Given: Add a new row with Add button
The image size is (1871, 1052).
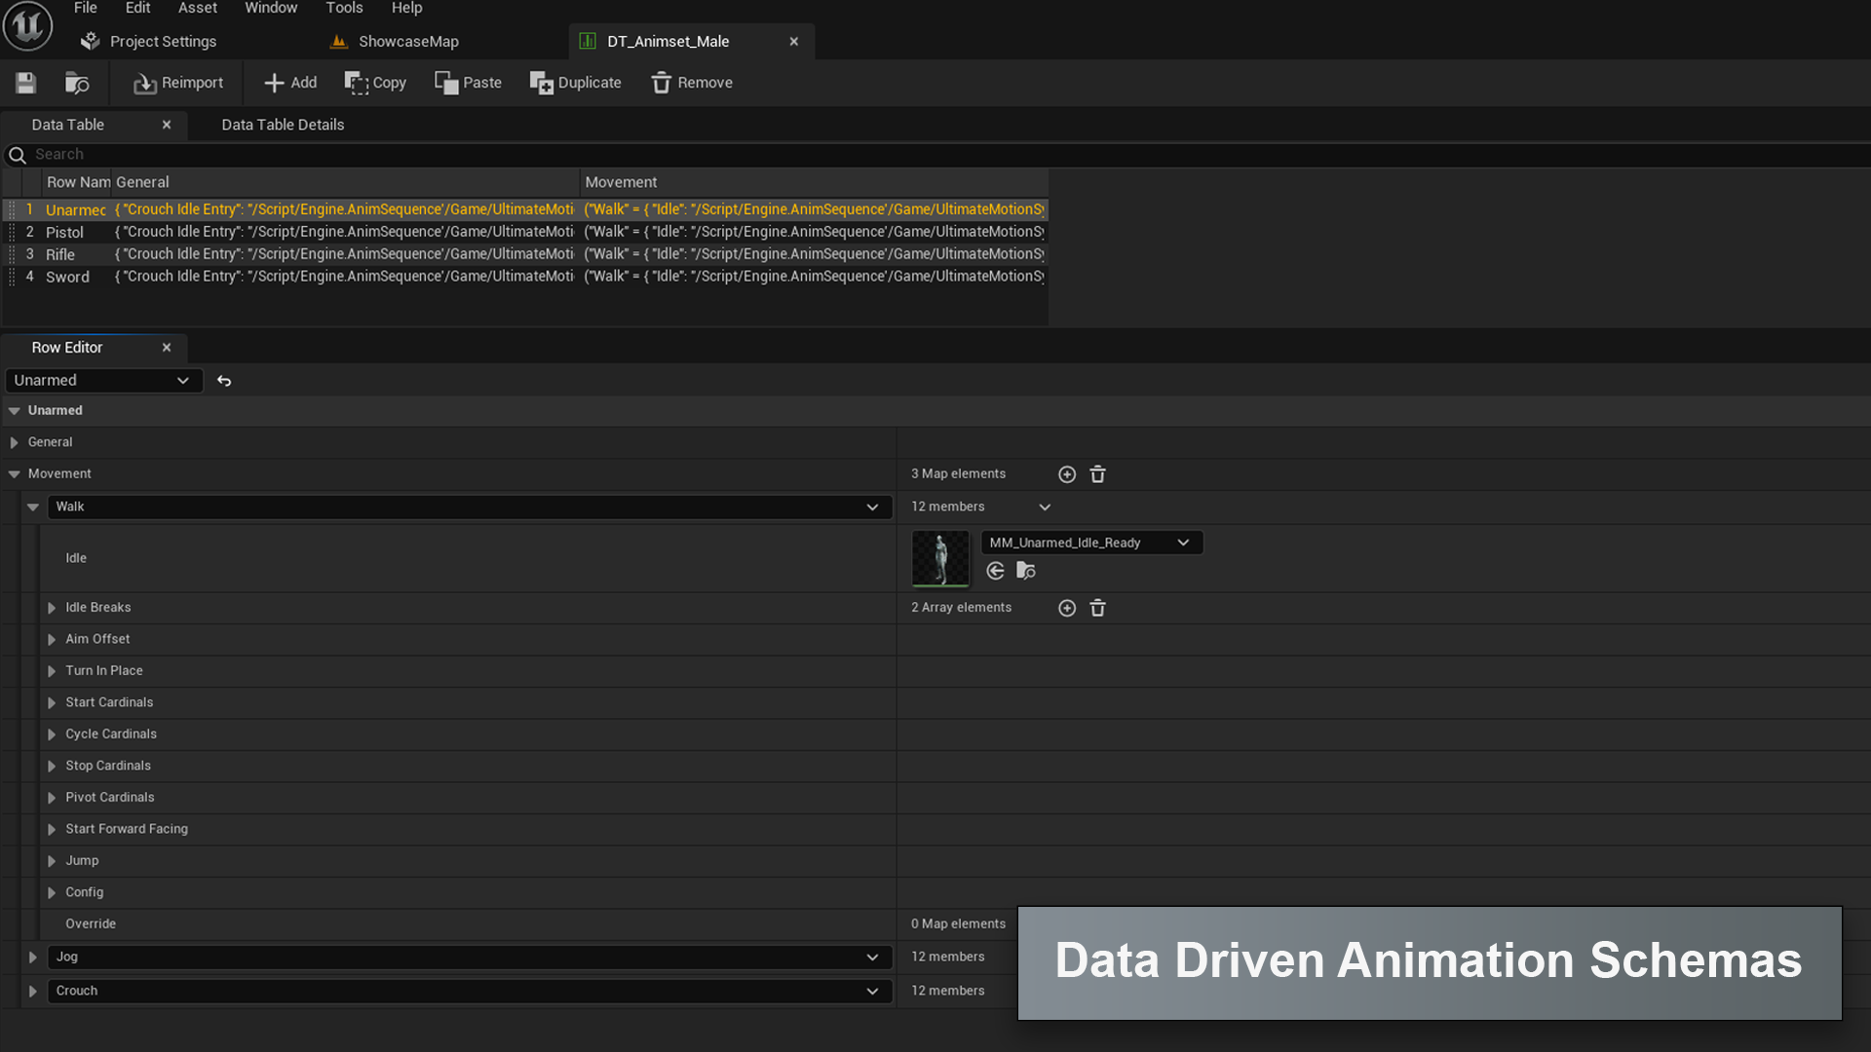Looking at the screenshot, I should coord(290,83).
